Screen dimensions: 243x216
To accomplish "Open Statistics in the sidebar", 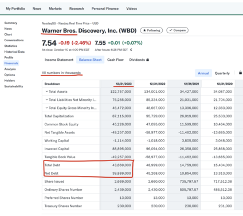I will pyautogui.click(x=11, y=46).
